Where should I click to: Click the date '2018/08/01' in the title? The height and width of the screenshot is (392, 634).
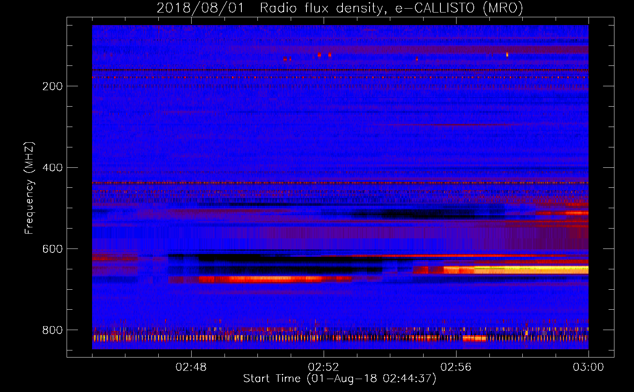point(200,8)
